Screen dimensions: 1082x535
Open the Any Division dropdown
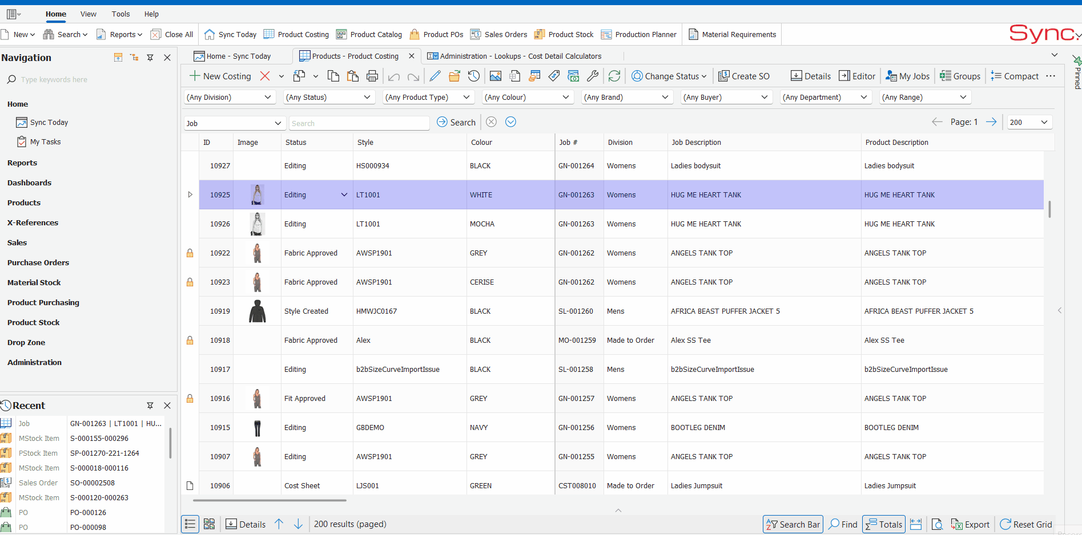coord(230,98)
